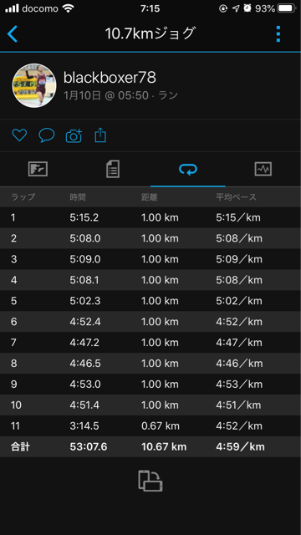
Task: Tap the blackboxer78 username
Action: pos(110,78)
